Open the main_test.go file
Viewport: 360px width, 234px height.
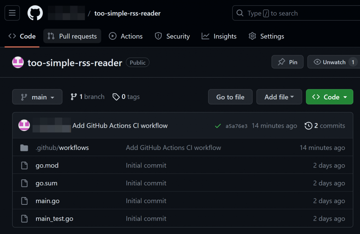point(54,219)
